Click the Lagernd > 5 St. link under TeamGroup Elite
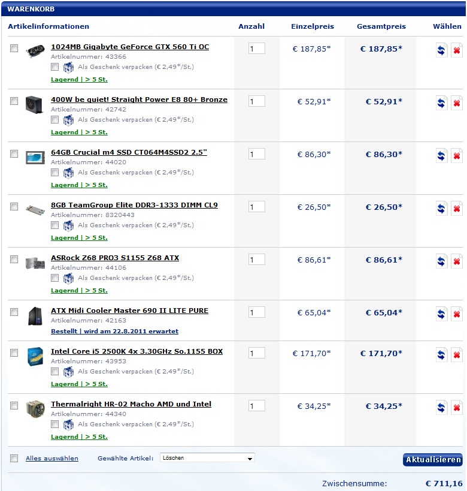Viewport: 467px width, 491px height. (79, 237)
